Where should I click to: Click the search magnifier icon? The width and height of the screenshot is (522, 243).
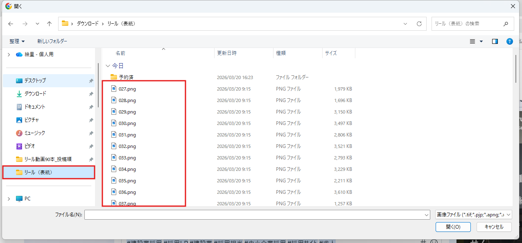[505, 24]
